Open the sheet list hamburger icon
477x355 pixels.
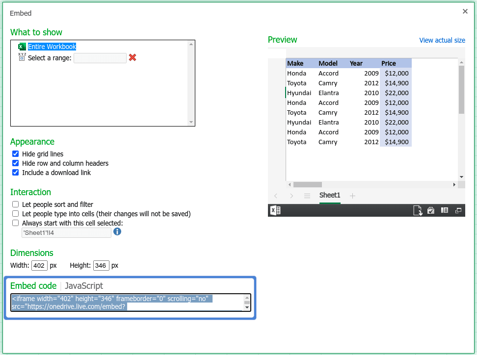point(307,196)
